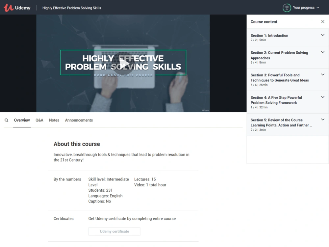Click the 'Languages: English' text
329x247 pixels.
[105, 196]
